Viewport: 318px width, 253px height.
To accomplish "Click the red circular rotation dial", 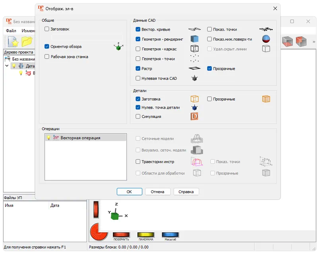I will pos(99,232).
